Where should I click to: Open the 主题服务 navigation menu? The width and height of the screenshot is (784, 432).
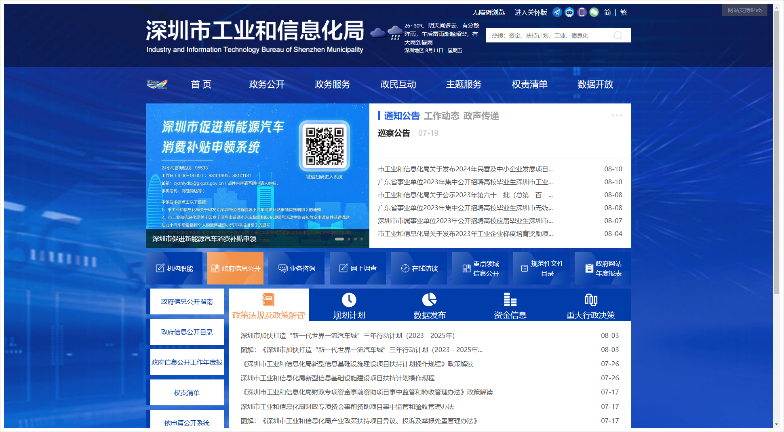pyautogui.click(x=464, y=84)
